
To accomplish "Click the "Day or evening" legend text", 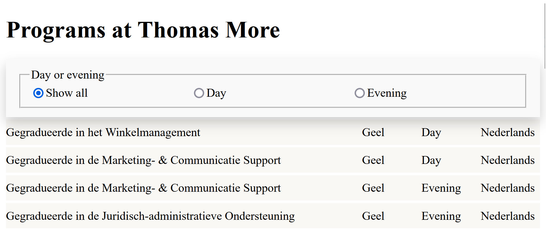I will (x=68, y=75).
